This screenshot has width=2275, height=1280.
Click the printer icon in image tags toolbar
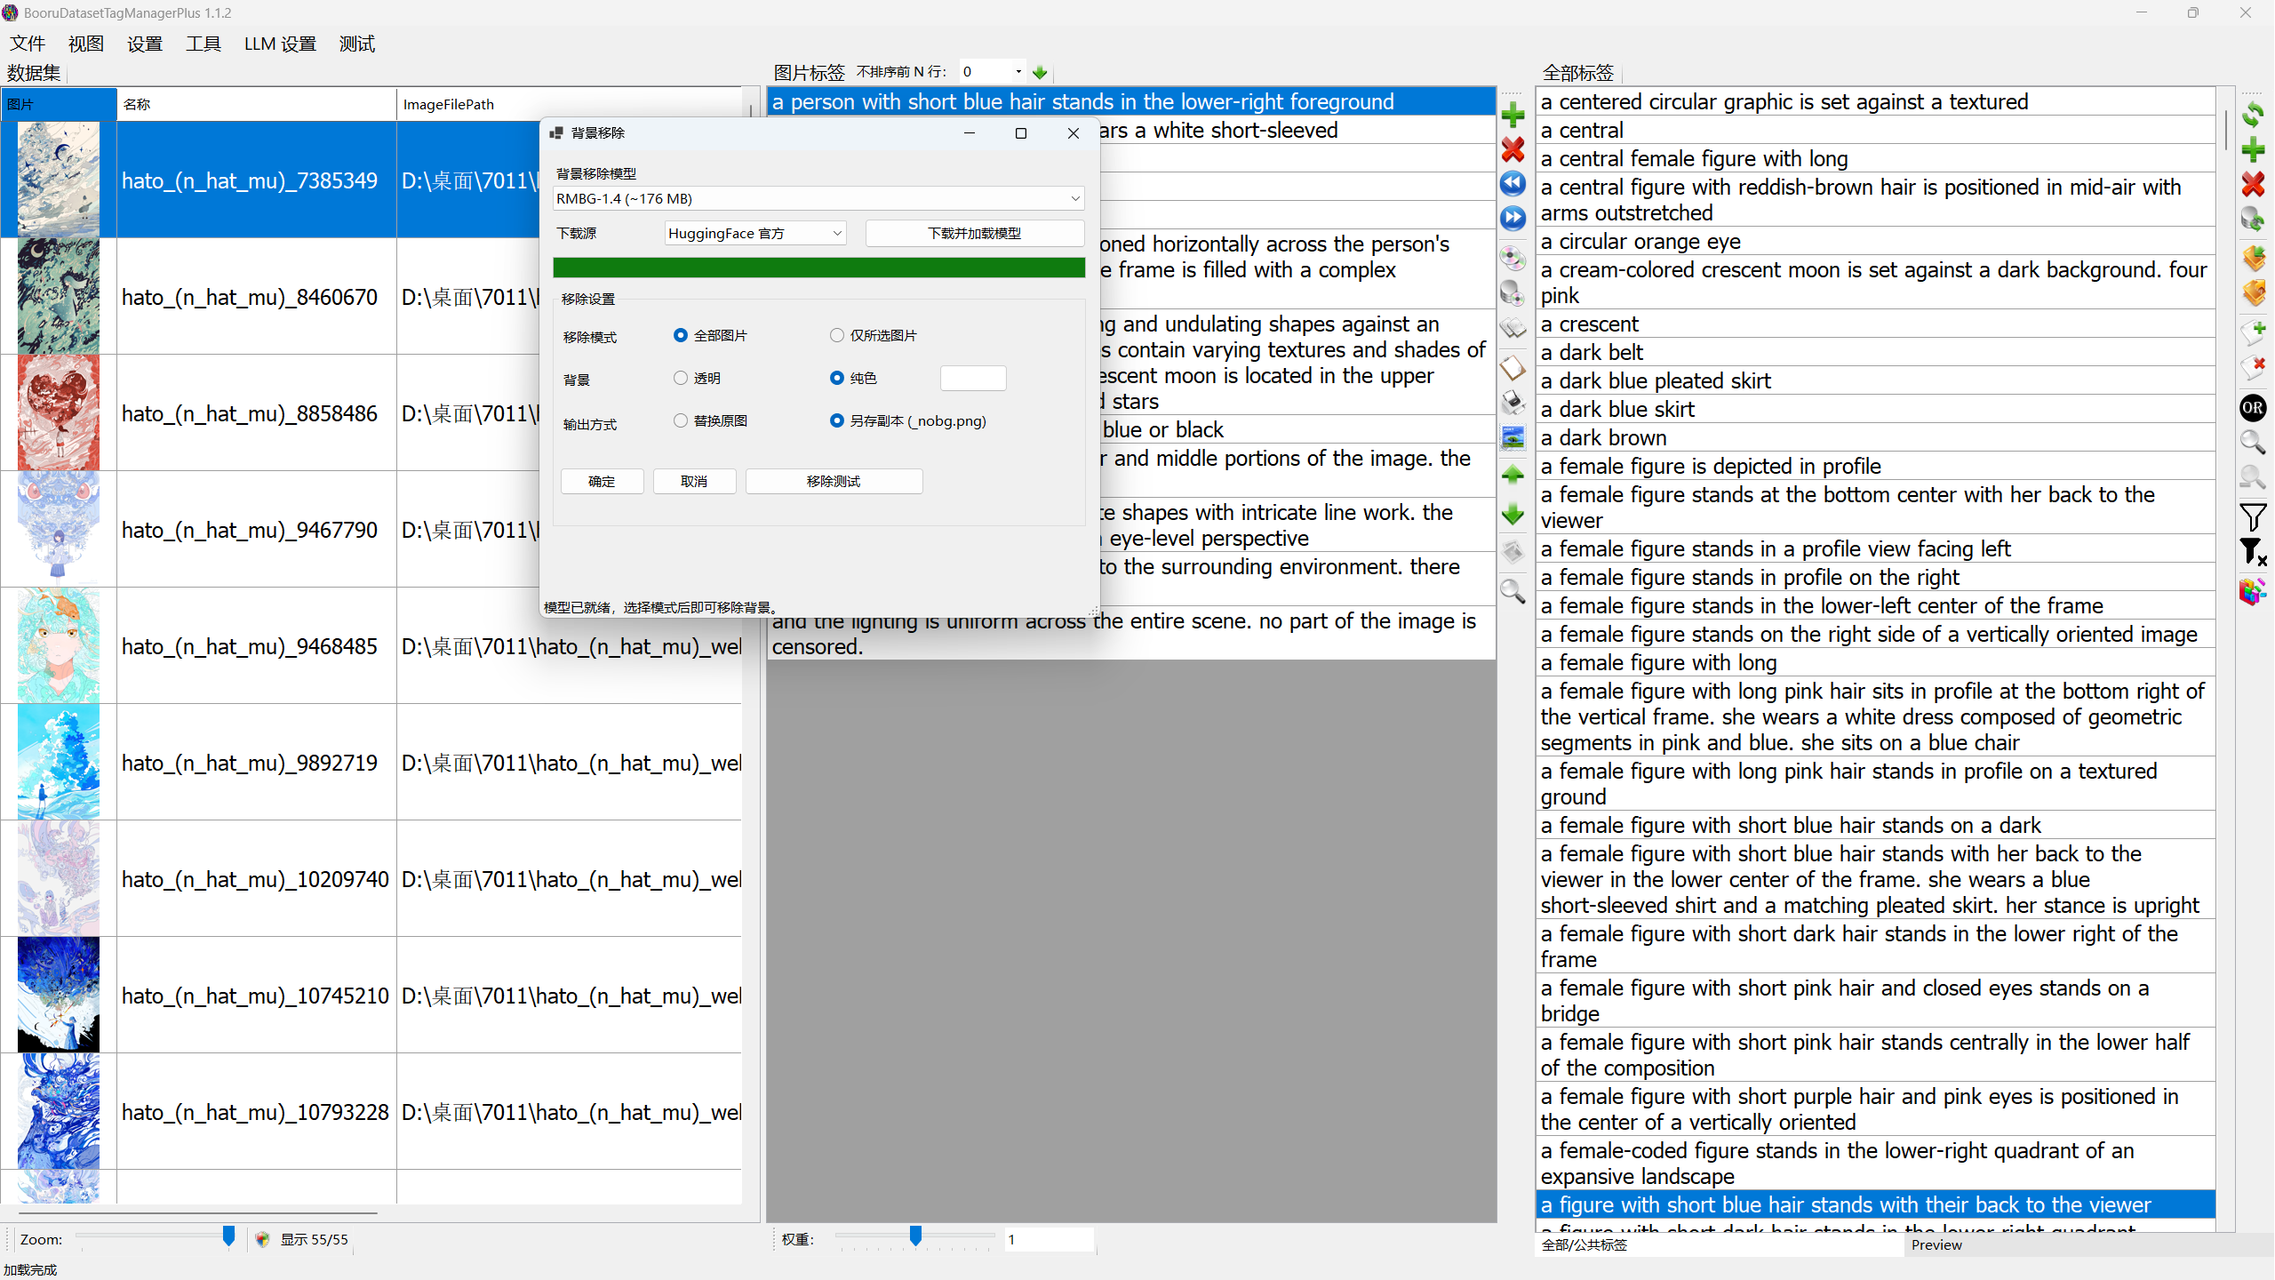coord(1513,402)
